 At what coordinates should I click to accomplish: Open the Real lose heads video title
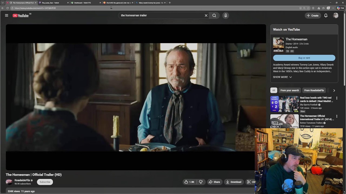click(x=317, y=99)
